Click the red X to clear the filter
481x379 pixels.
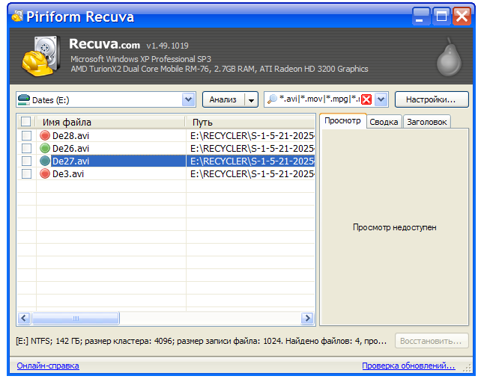click(x=366, y=99)
